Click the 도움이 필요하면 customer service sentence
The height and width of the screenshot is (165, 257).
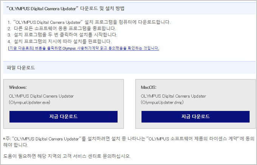(67, 156)
